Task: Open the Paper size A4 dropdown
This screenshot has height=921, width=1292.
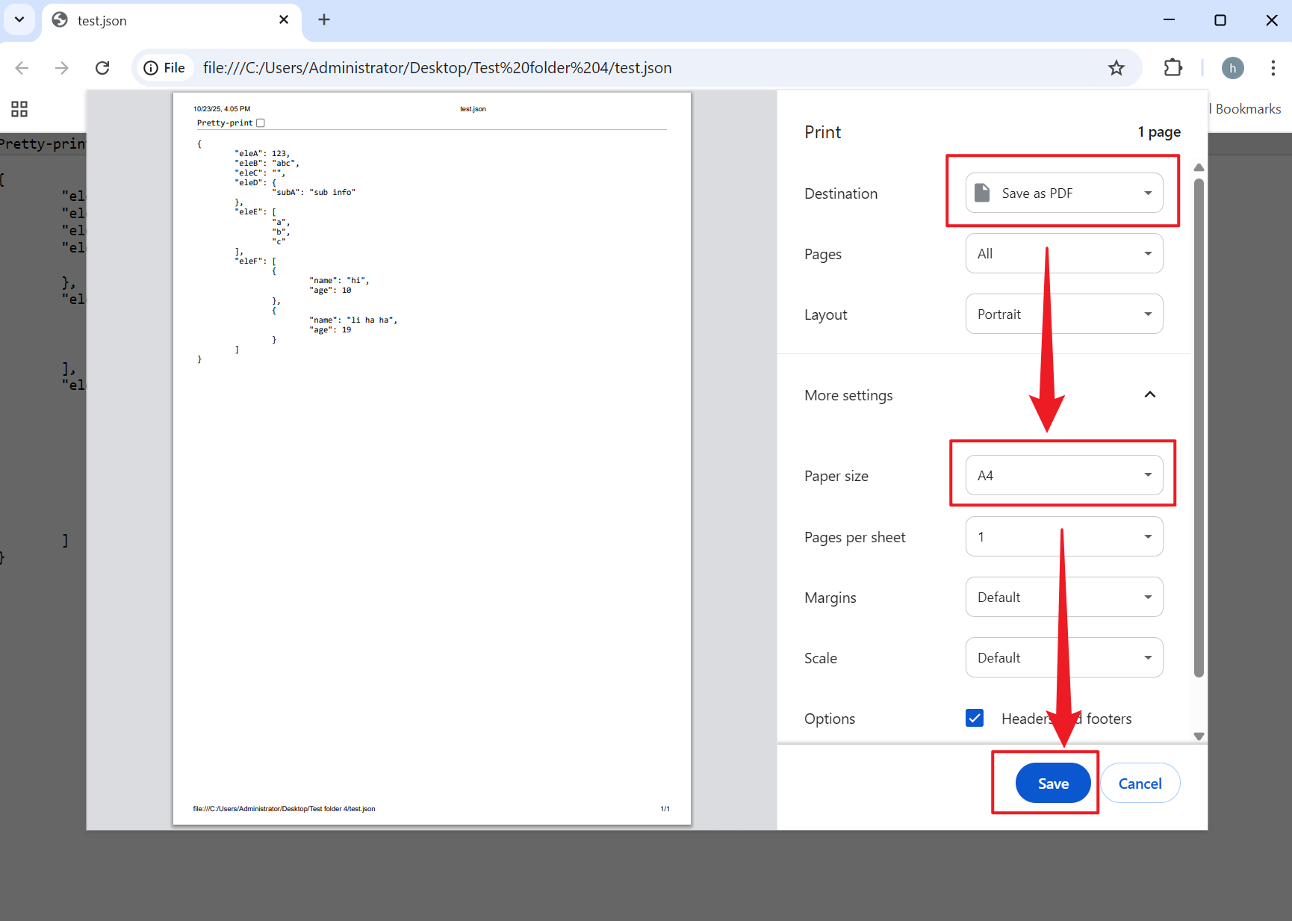Action: (x=1063, y=475)
